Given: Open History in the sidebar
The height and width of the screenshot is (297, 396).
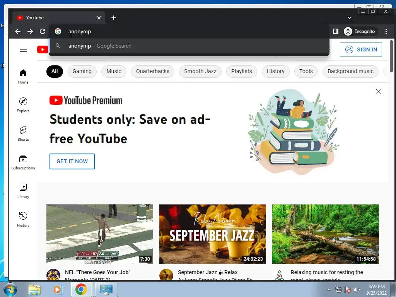Looking at the screenshot, I should [23, 219].
